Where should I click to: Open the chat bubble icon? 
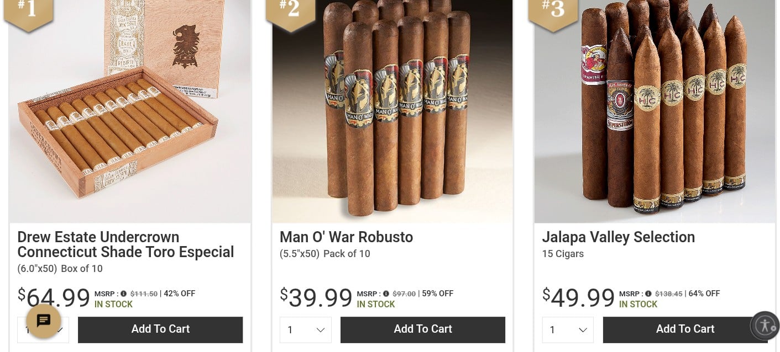pos(44,321)
